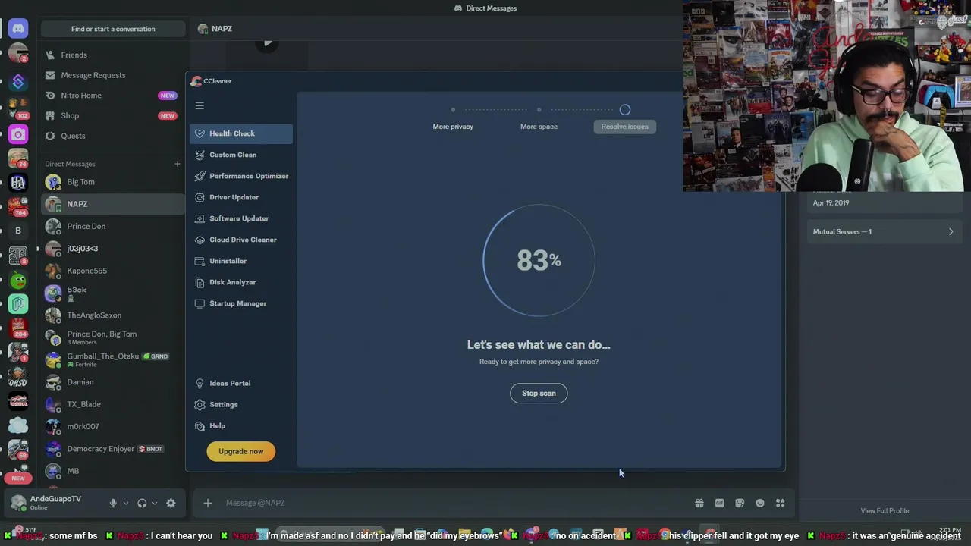Open CCleaner Settings
The height and width of the screenshot is (546, 971).
point(217,404)
